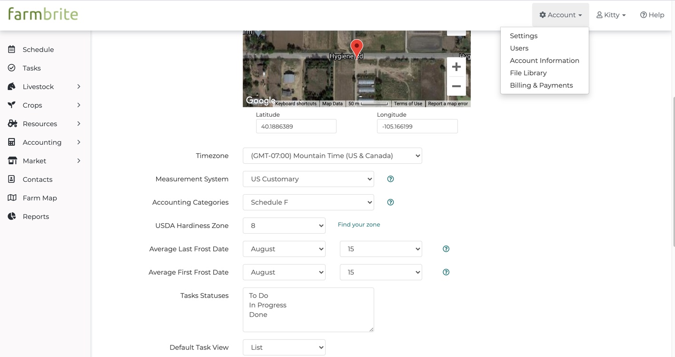Click into the Latitude input field
Screen dimensions: 675x357
click(296, 127)
